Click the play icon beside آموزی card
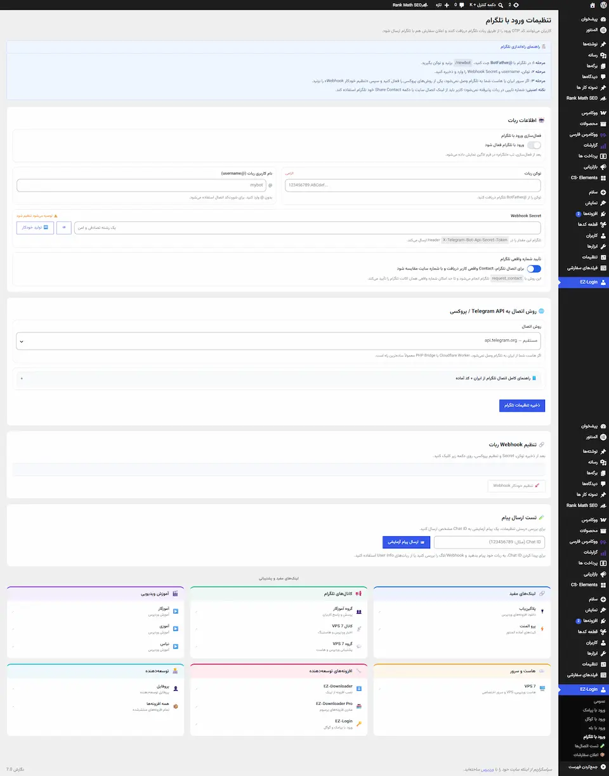 [x=175, y=629]
